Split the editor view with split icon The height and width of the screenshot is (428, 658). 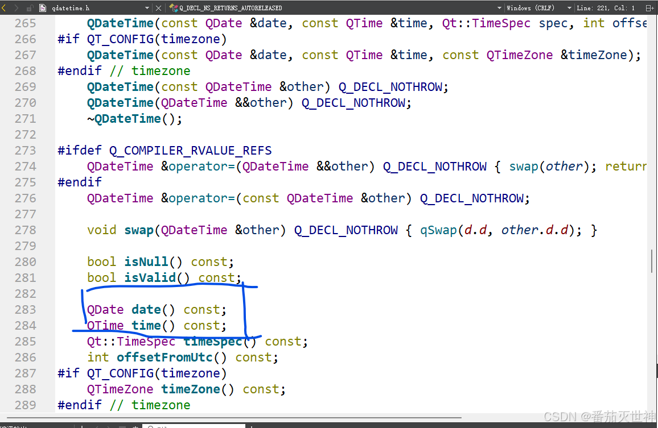point(649,8)
